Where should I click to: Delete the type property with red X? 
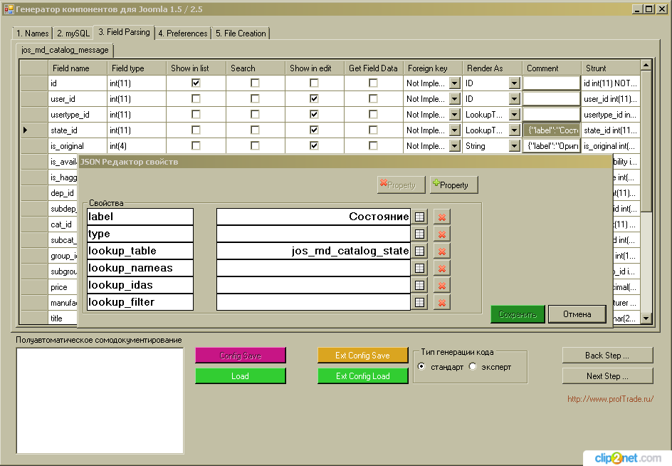pos(442,234)
